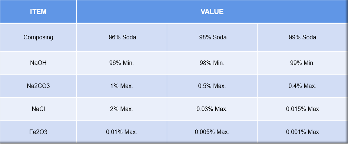The width and height of the screenshot is (348, 144).
Task: Select the NaCl row label
Action: tap(38, 109)
